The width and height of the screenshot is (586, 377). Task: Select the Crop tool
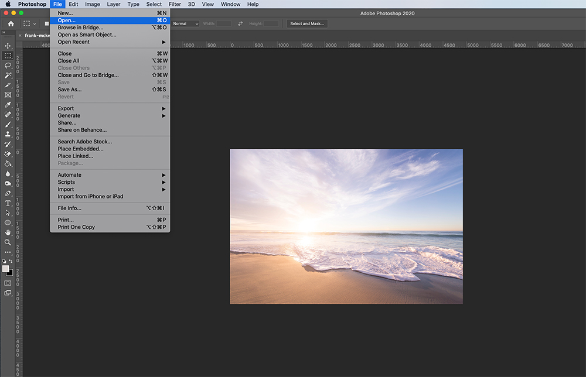(x=8, y=85)
